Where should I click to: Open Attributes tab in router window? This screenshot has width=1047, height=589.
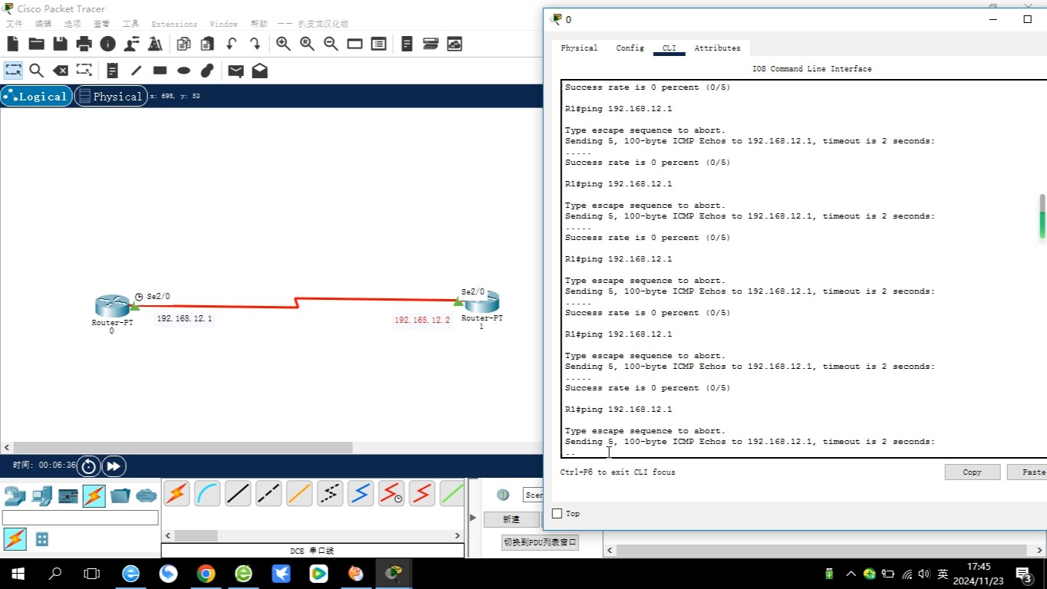coord(717,48)
